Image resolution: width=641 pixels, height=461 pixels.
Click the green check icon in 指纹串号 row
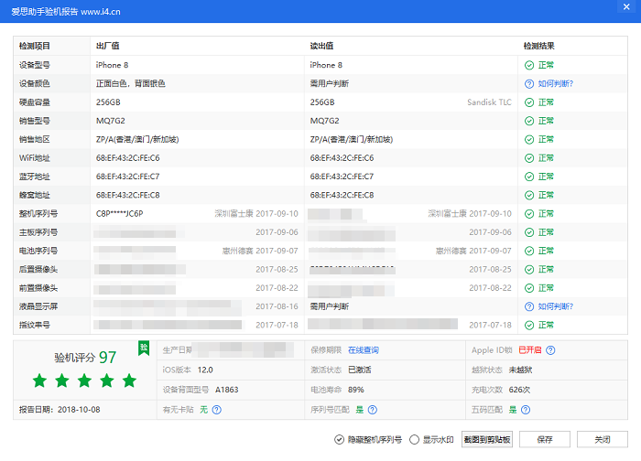529,325
